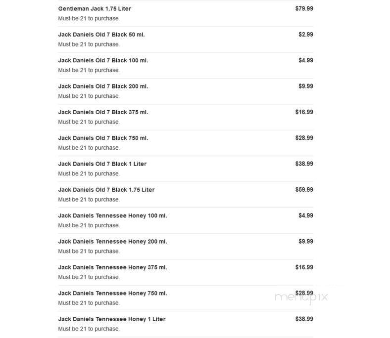Click the $28.99 price for Old 7 Black
Image resolution: width=390 pixels, height=338 pixels.
304,138
